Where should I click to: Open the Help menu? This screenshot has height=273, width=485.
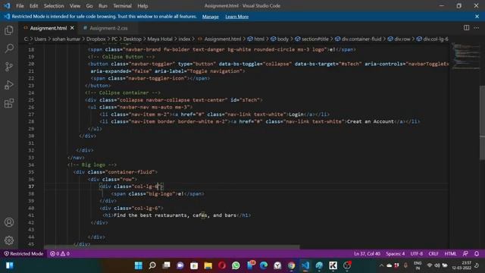[142, 5]
